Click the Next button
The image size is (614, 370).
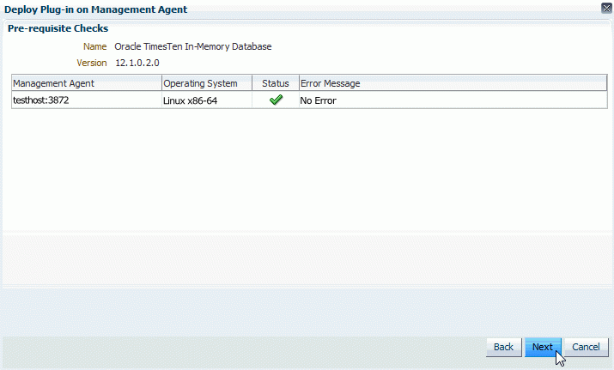tap(543, 348)
